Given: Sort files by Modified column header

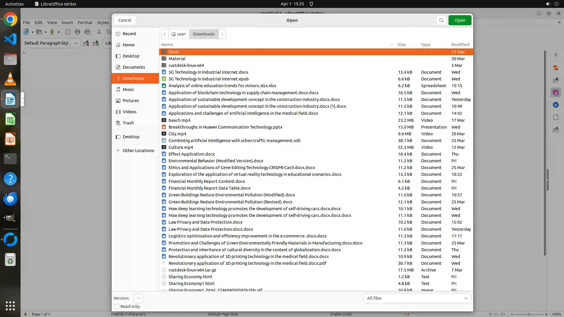Looking at the screenshot, I should [x=460, y=45].
